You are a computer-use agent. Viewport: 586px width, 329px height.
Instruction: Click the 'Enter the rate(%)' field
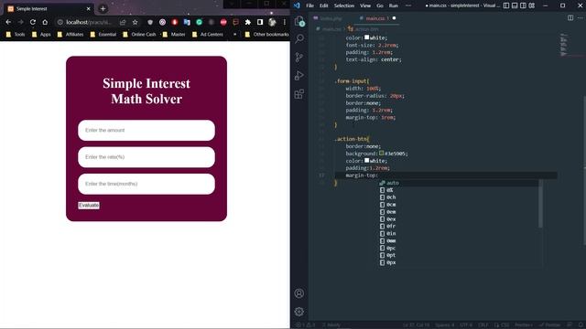point(146,157)
